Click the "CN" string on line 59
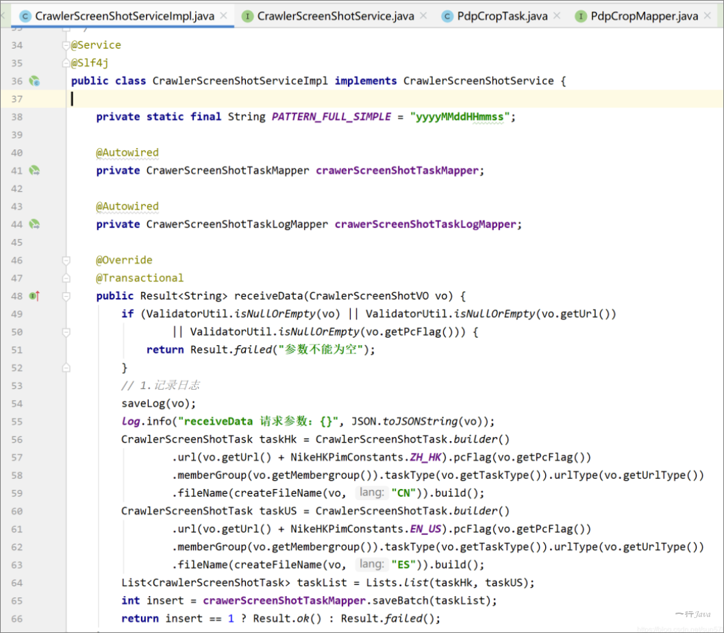The height and width of the screenshot is (633, 724). pyautogui.click(x=403, y=493)
